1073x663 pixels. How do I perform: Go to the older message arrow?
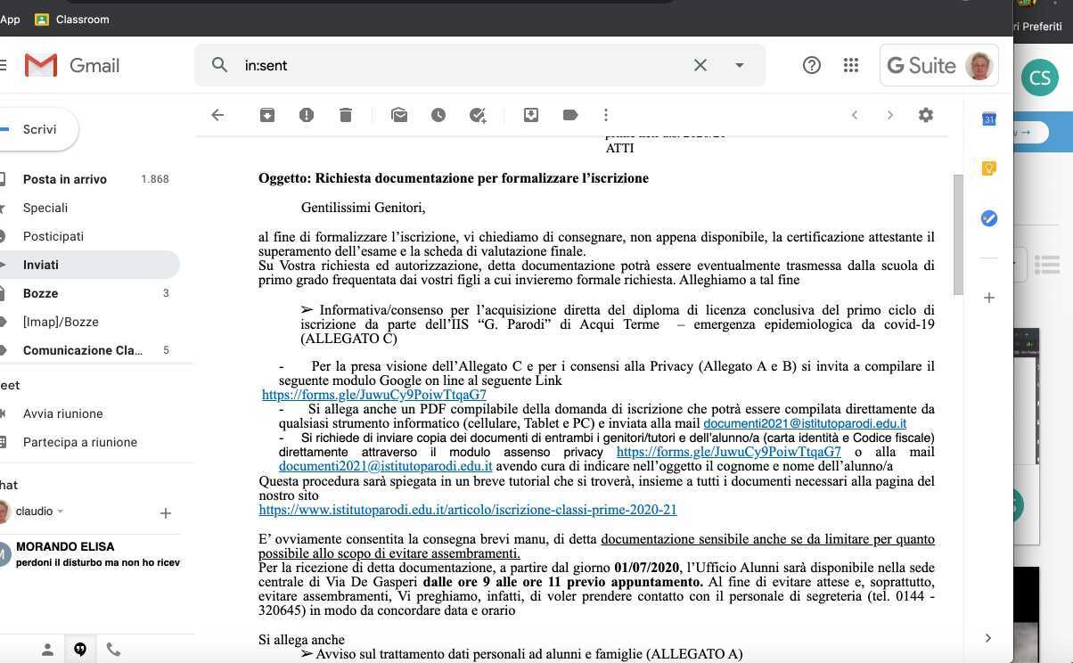point(889,115)
